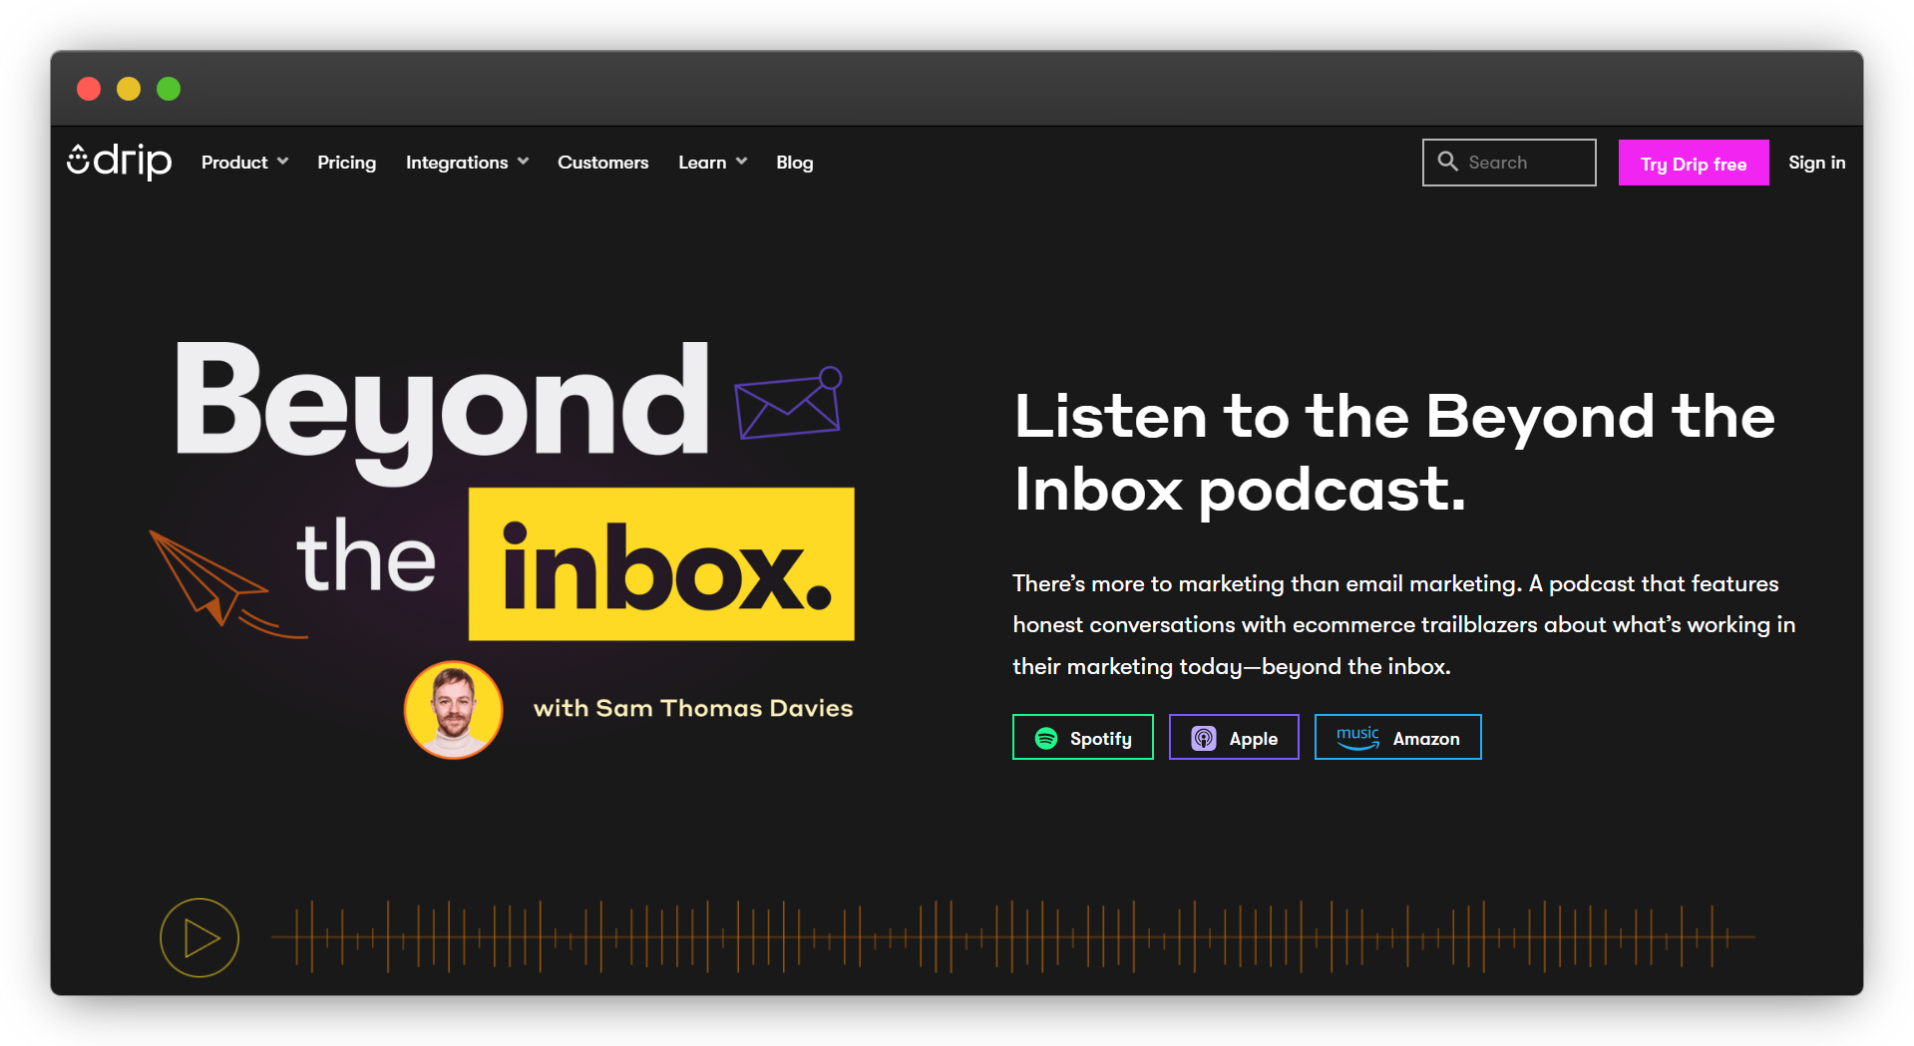Focus the Search input field

(1508, 163)
